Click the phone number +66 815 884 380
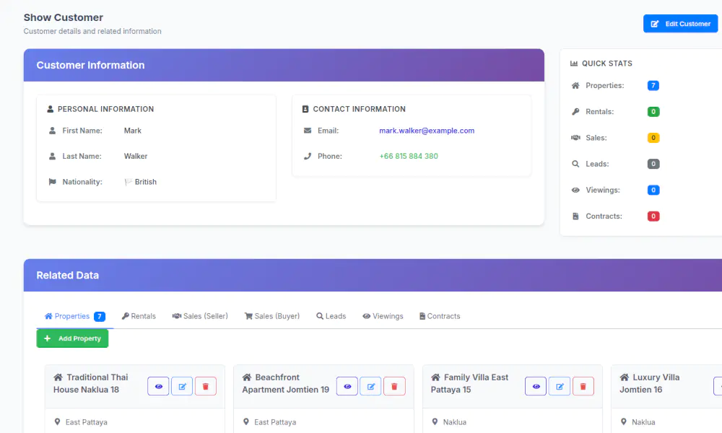722x433 pixels. [409, 156]
